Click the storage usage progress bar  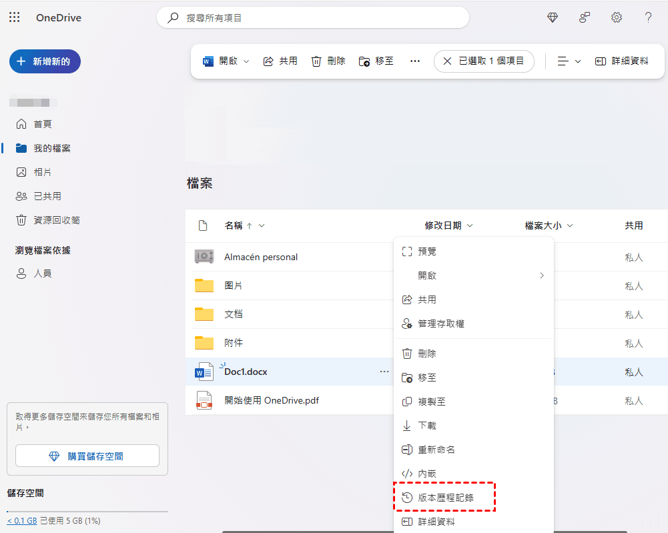tap(87, 511)
